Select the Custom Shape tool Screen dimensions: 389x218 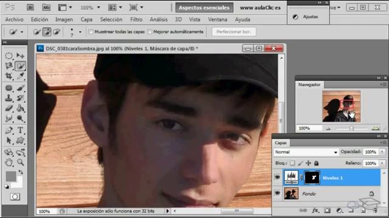(20, 140)
